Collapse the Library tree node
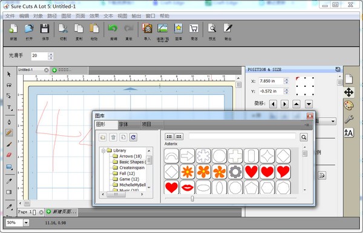This screenshot has height=233, width=363. 103,150
